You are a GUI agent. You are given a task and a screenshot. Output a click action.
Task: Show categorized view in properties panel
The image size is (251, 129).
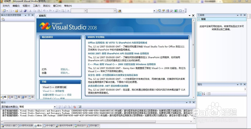click(199, 94)
